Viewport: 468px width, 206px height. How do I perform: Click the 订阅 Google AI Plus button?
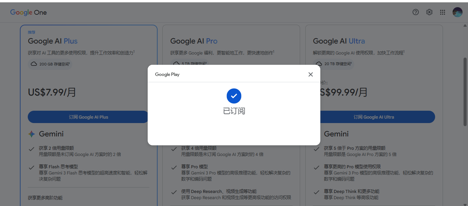(88, 117)
